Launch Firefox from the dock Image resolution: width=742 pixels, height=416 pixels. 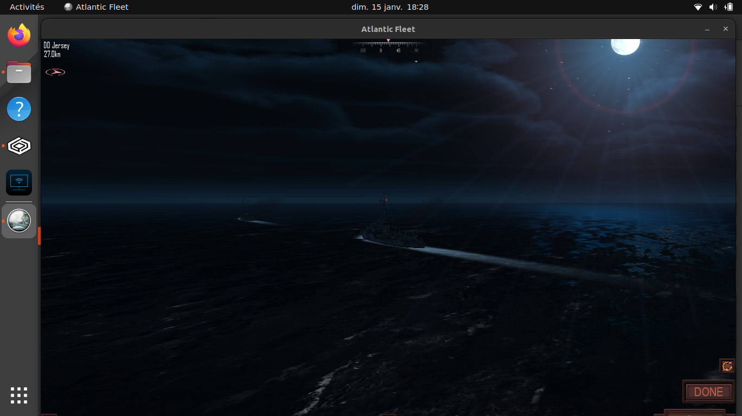tap(19, 35)
